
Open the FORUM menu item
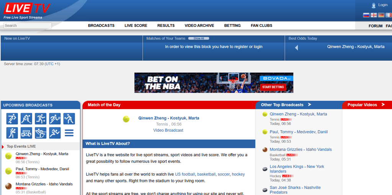pyautogui.click(x=376, y=26)
